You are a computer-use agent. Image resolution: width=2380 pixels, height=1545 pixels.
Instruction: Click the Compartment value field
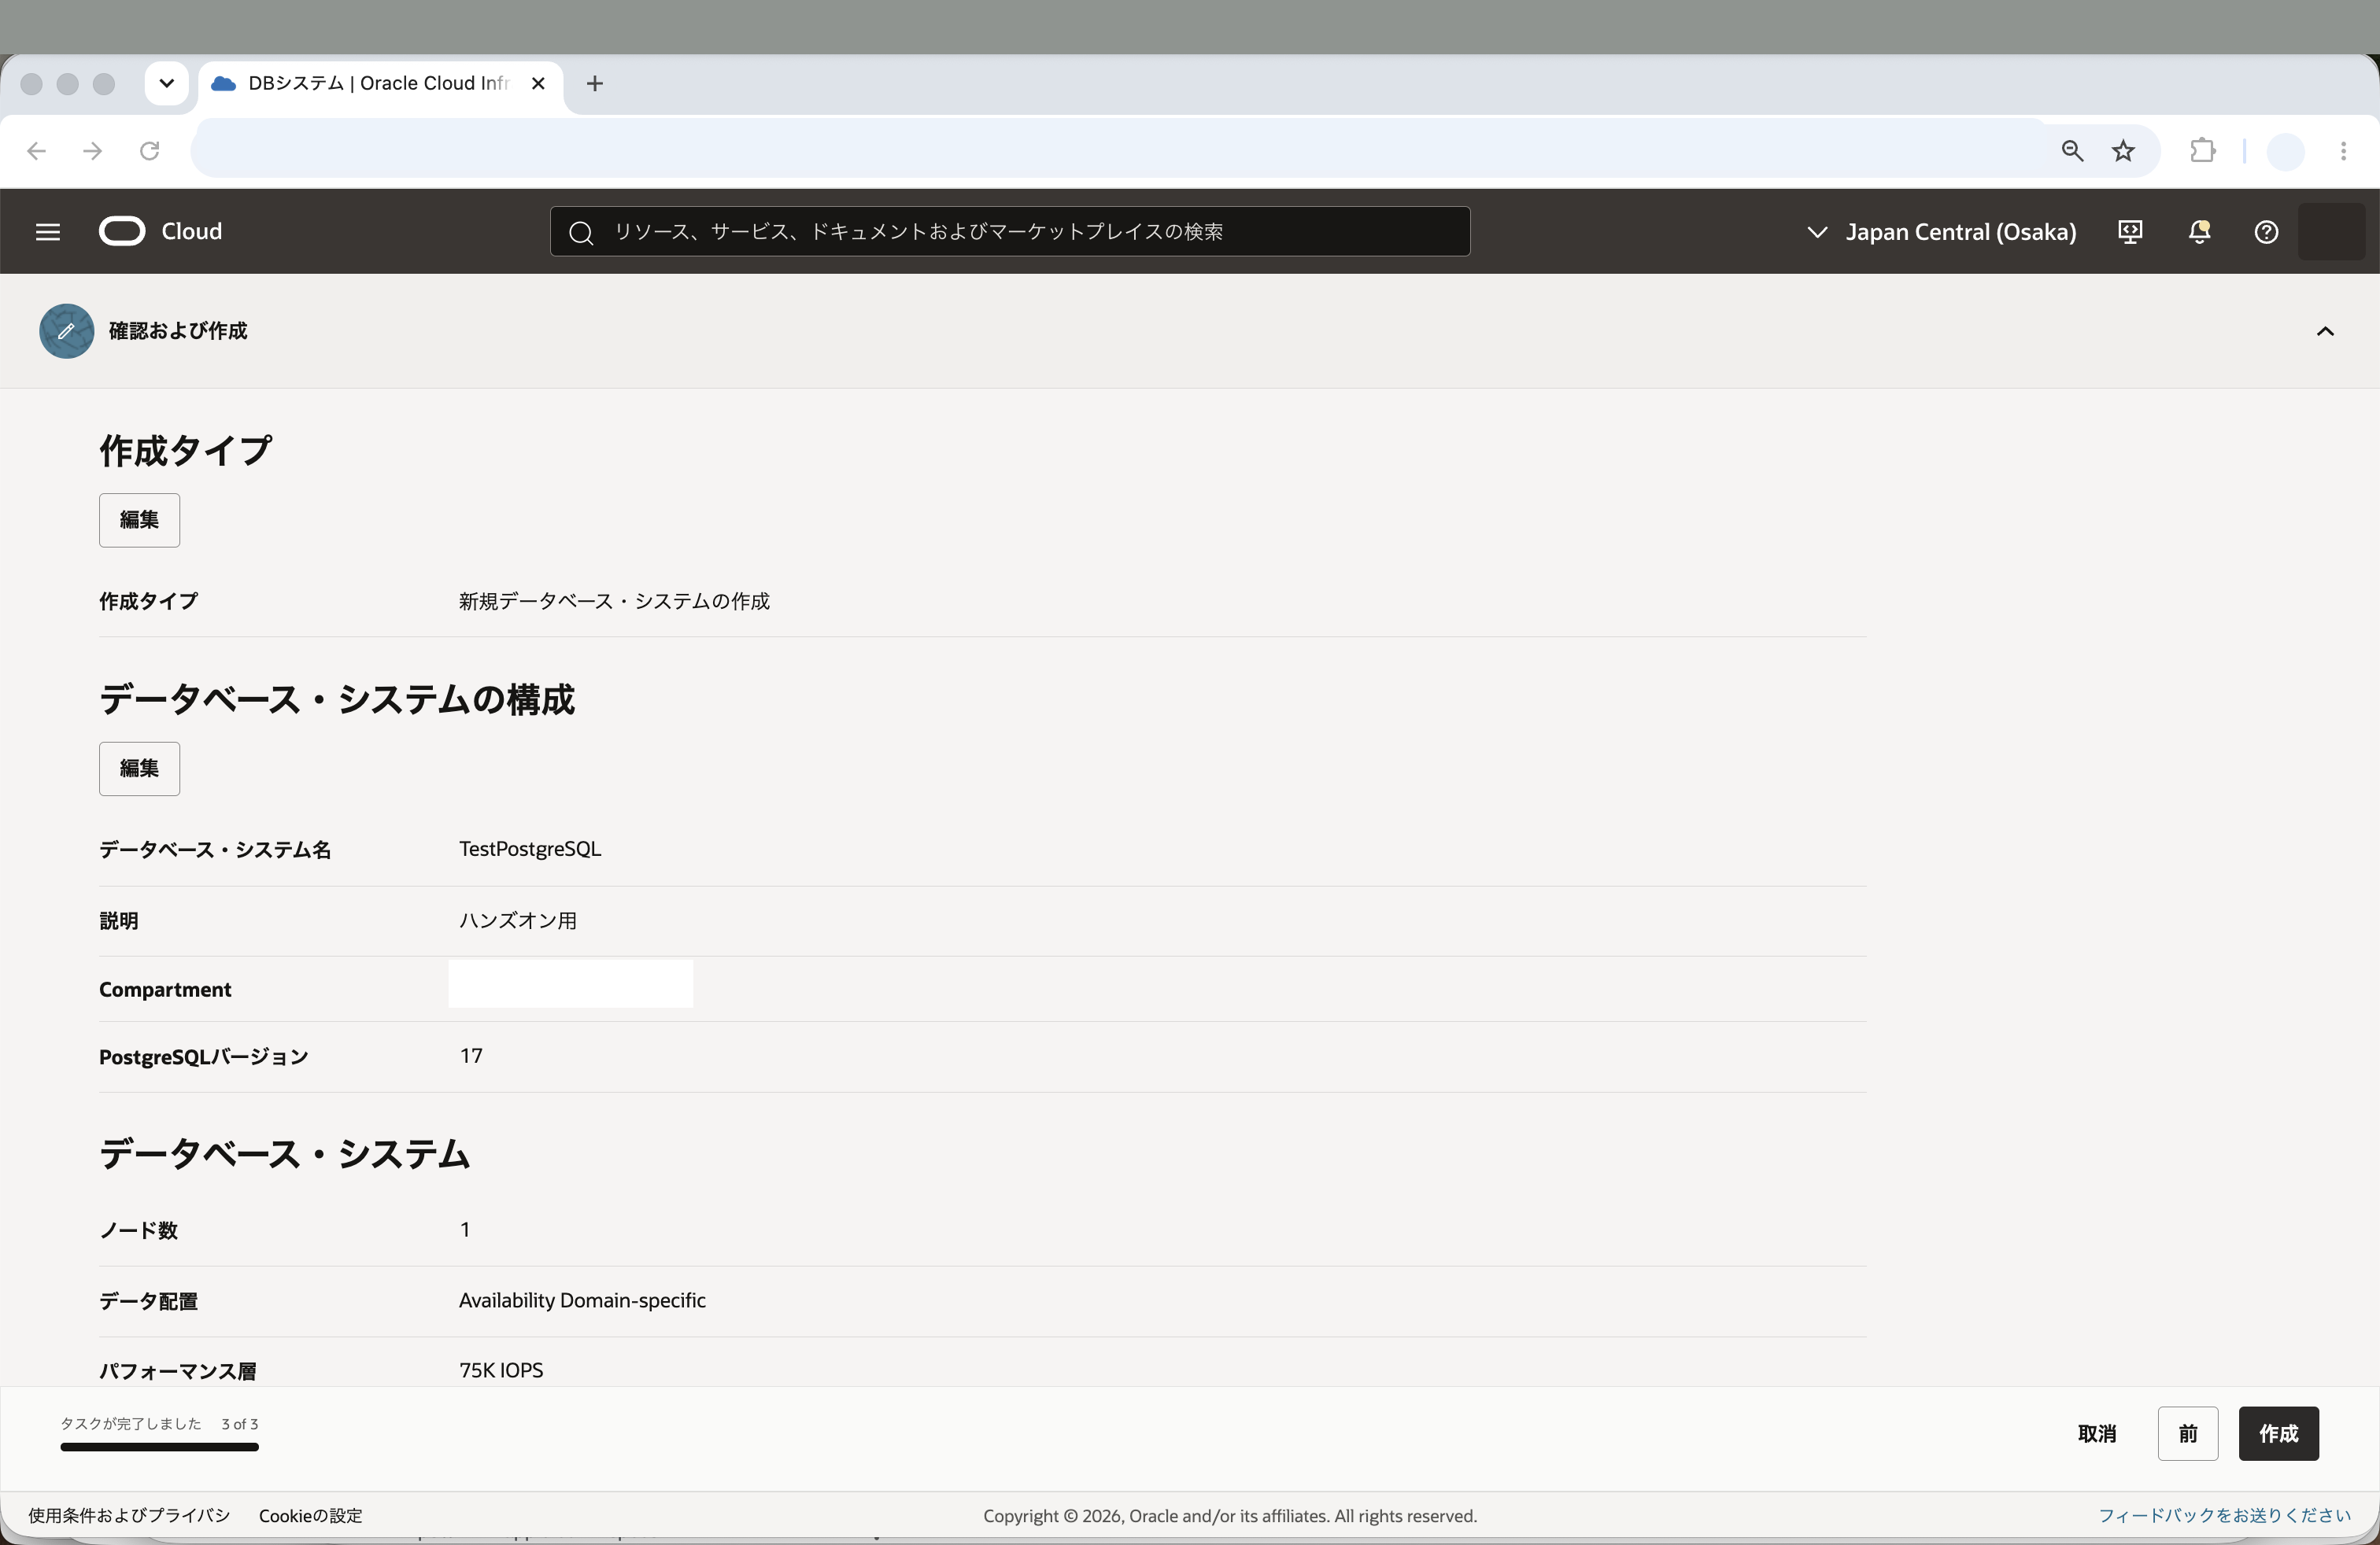pos(571,984)
